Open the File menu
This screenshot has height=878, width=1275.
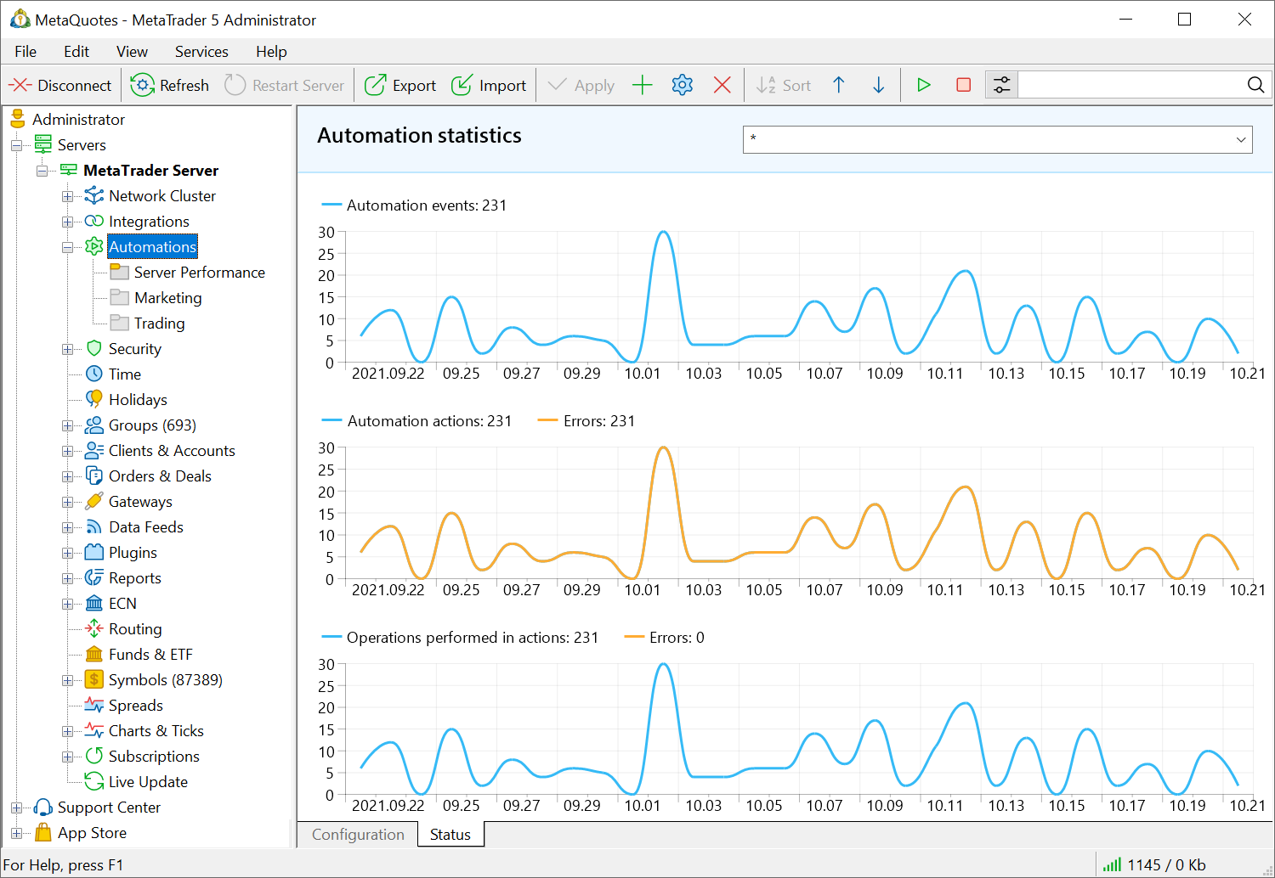25,52
